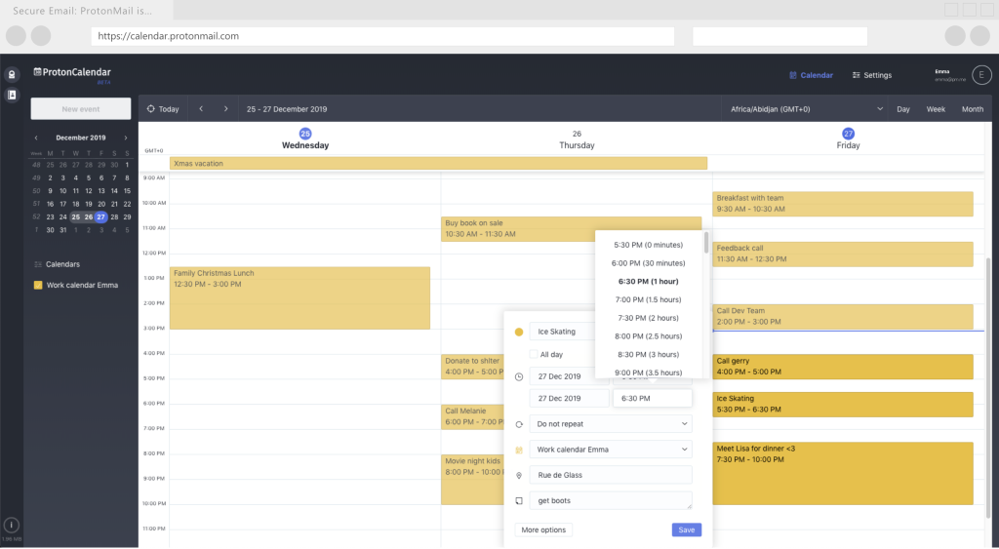Choose 7:00 PM (1.5 hours) from time list
999x549 pixels.
point(649,299)
